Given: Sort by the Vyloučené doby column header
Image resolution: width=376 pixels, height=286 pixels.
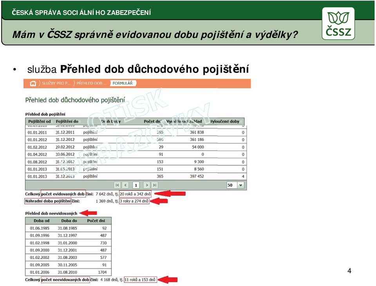Looking at the screenshot, I should click(224, 122).
